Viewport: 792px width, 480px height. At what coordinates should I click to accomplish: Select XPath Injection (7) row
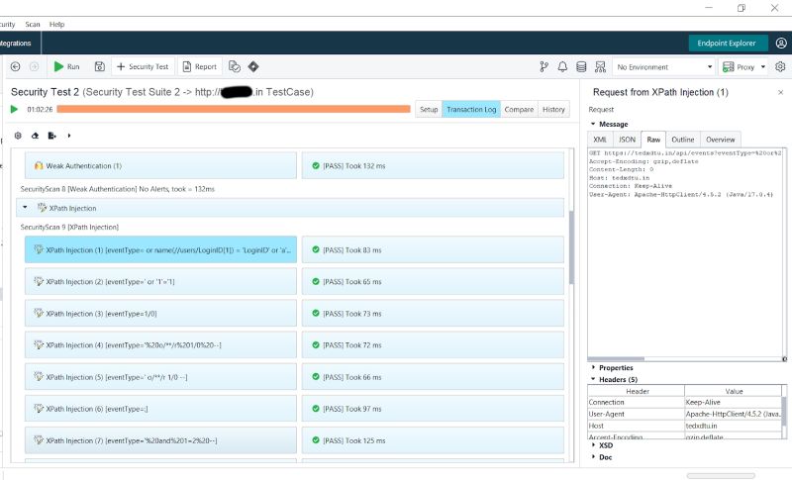[x=160, y=440]
